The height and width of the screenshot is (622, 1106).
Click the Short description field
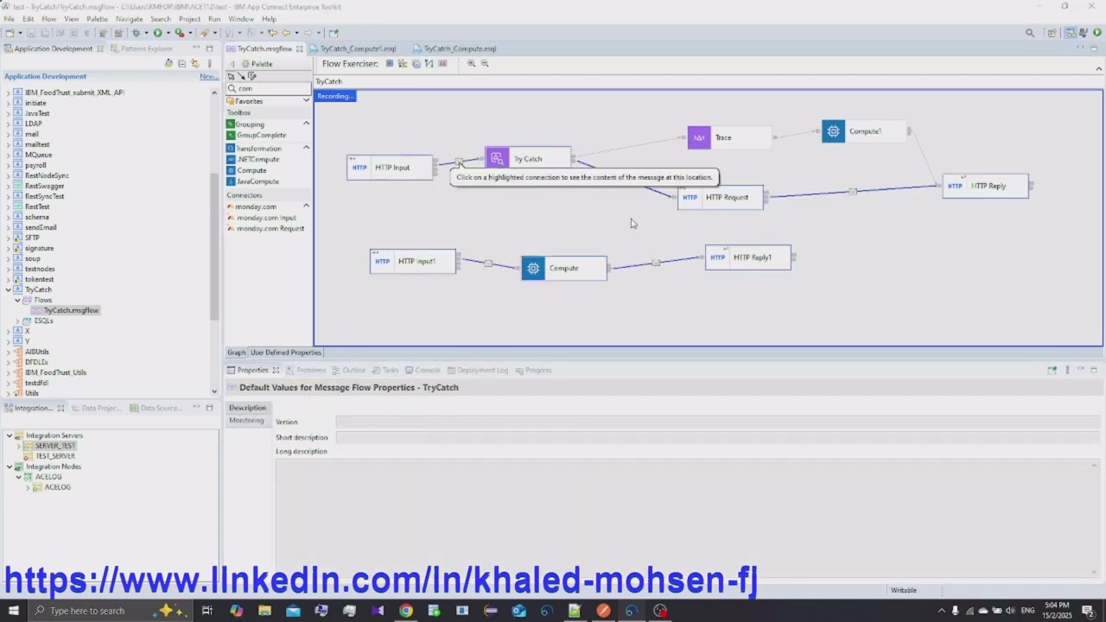pos(717,437)
